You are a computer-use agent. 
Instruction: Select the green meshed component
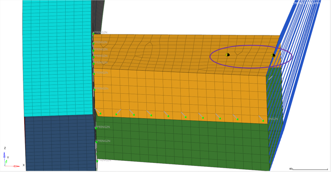click(x=181, y=143)
